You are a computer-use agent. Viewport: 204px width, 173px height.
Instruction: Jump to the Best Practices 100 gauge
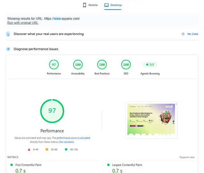[102, 65]
